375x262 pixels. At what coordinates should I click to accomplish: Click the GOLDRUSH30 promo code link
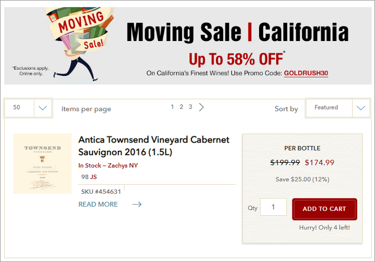(x=306, y=73)
